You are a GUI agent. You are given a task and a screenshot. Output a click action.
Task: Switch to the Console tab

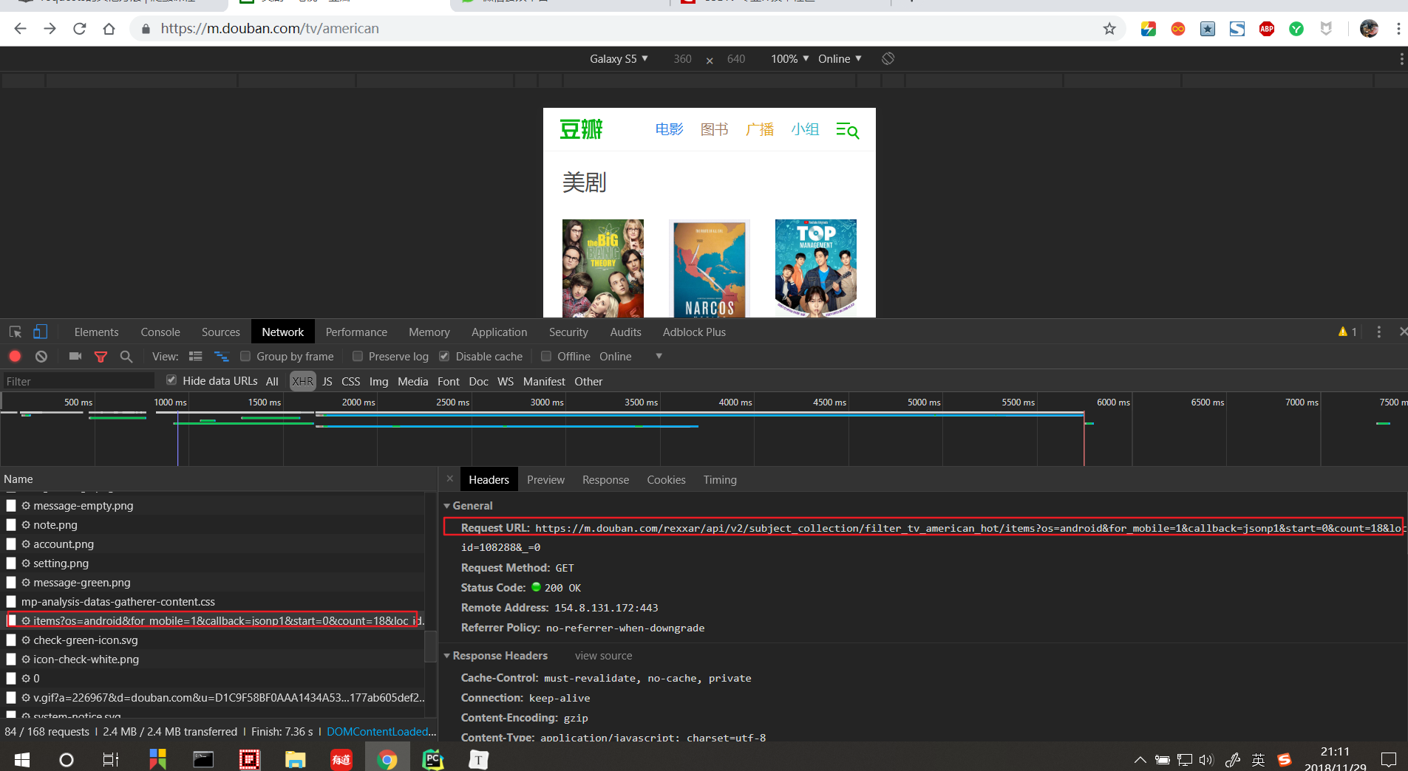tap(160, 332)
